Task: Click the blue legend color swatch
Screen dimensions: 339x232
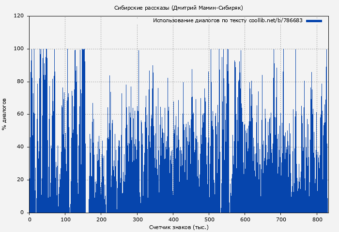Action: 314,21
